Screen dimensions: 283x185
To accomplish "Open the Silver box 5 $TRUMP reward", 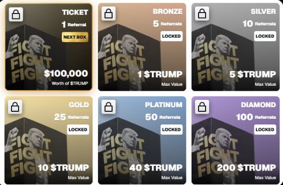I will pos(253,74).
